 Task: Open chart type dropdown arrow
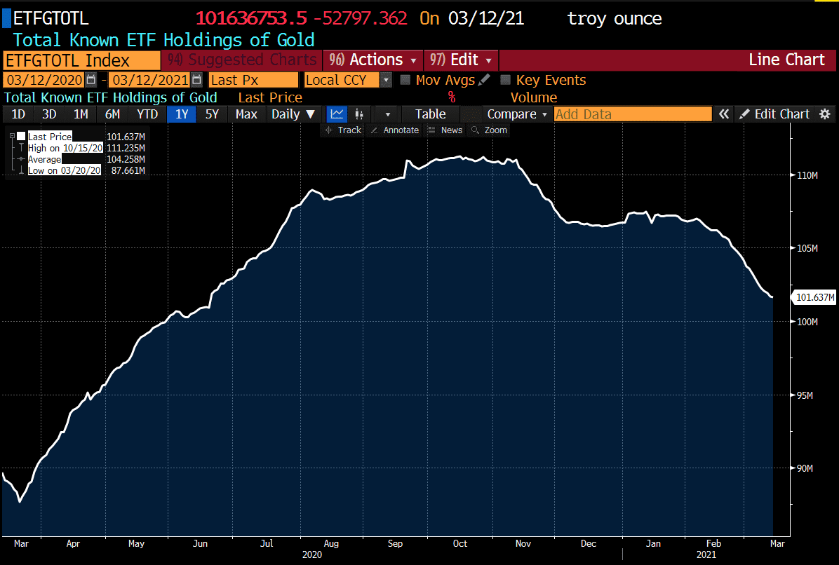tap(387, 114)
